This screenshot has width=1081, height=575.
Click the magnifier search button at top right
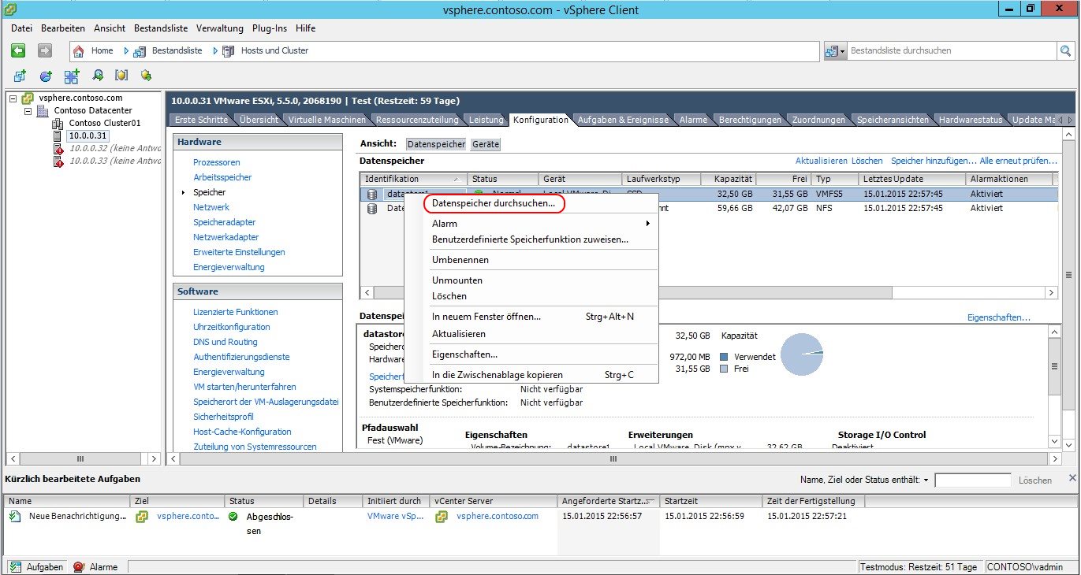(x=1065, y=50)
